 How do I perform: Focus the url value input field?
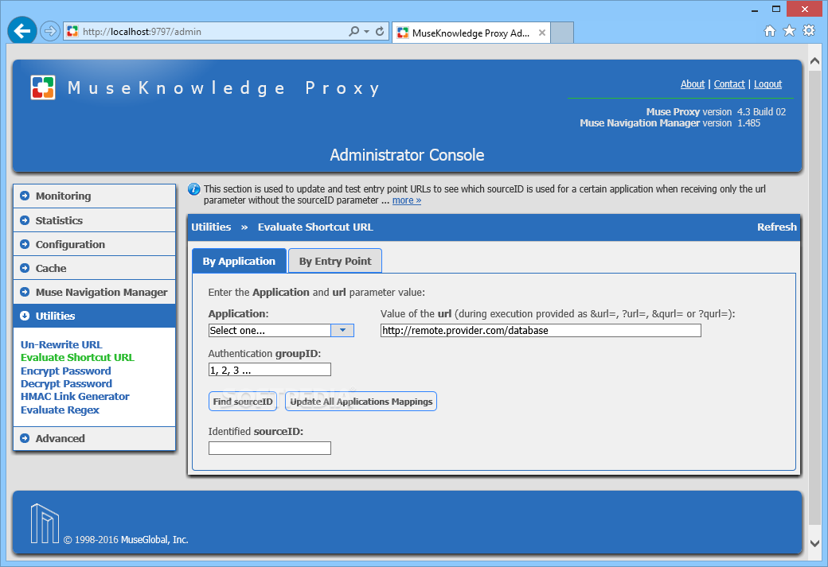(541, 330)
